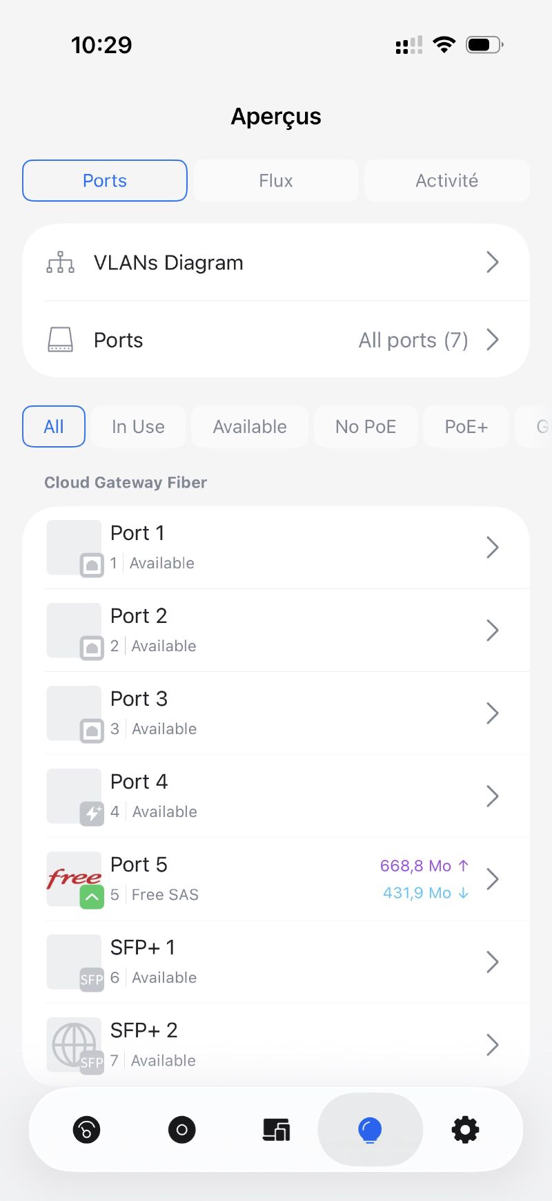Select the Available filter chip
The width and height of the screenshot is (552, 1201).
tap(250, 427)
